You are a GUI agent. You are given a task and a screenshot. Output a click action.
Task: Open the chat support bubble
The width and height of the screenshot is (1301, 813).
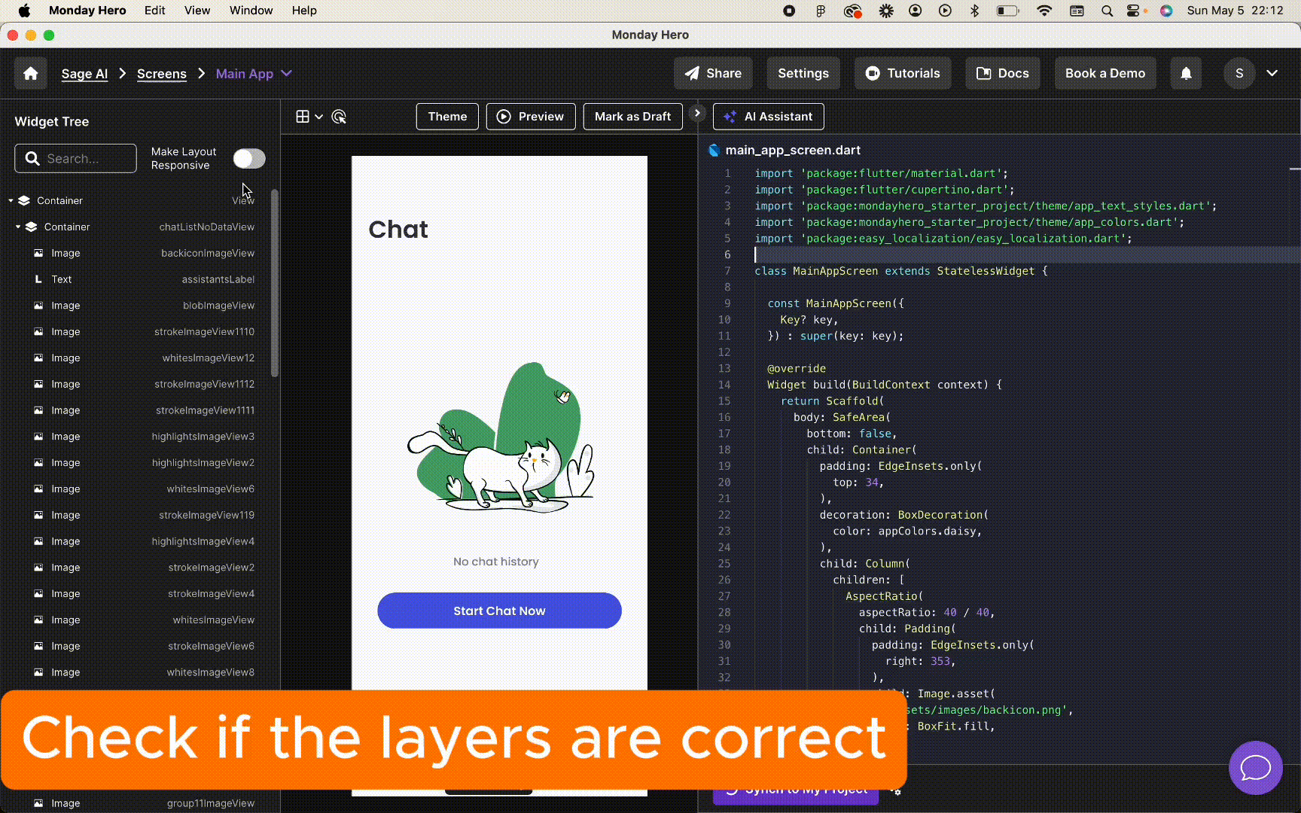(1255, 767)
